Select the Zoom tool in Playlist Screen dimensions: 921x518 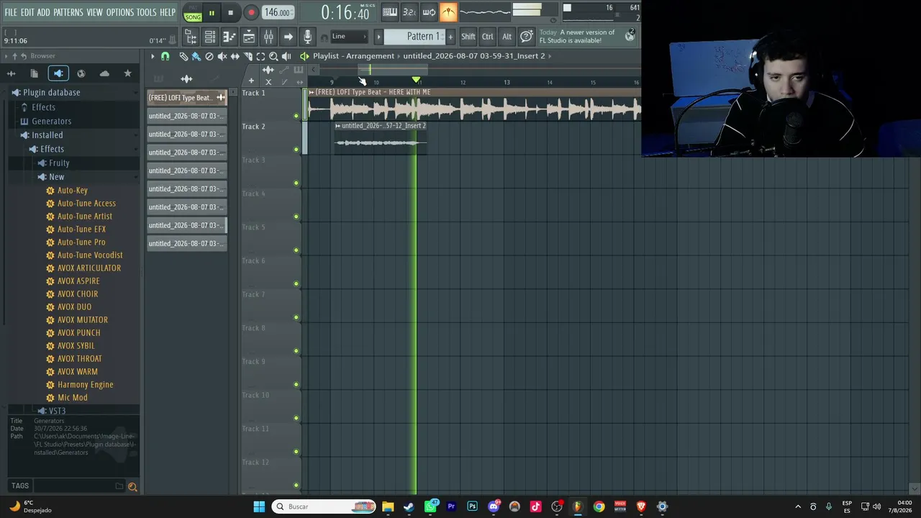(x=273, y=56)
